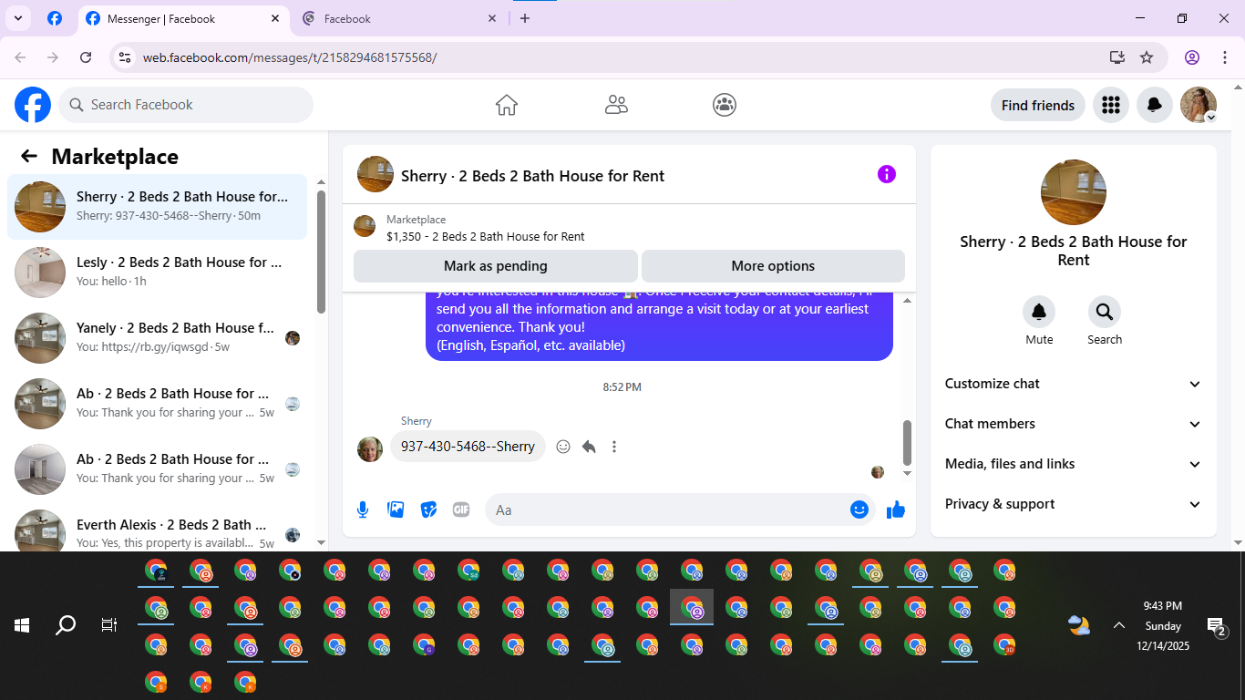The image size is (1245, 700).
Task: Expand Customize chat section
Action: pos(1073,384)
